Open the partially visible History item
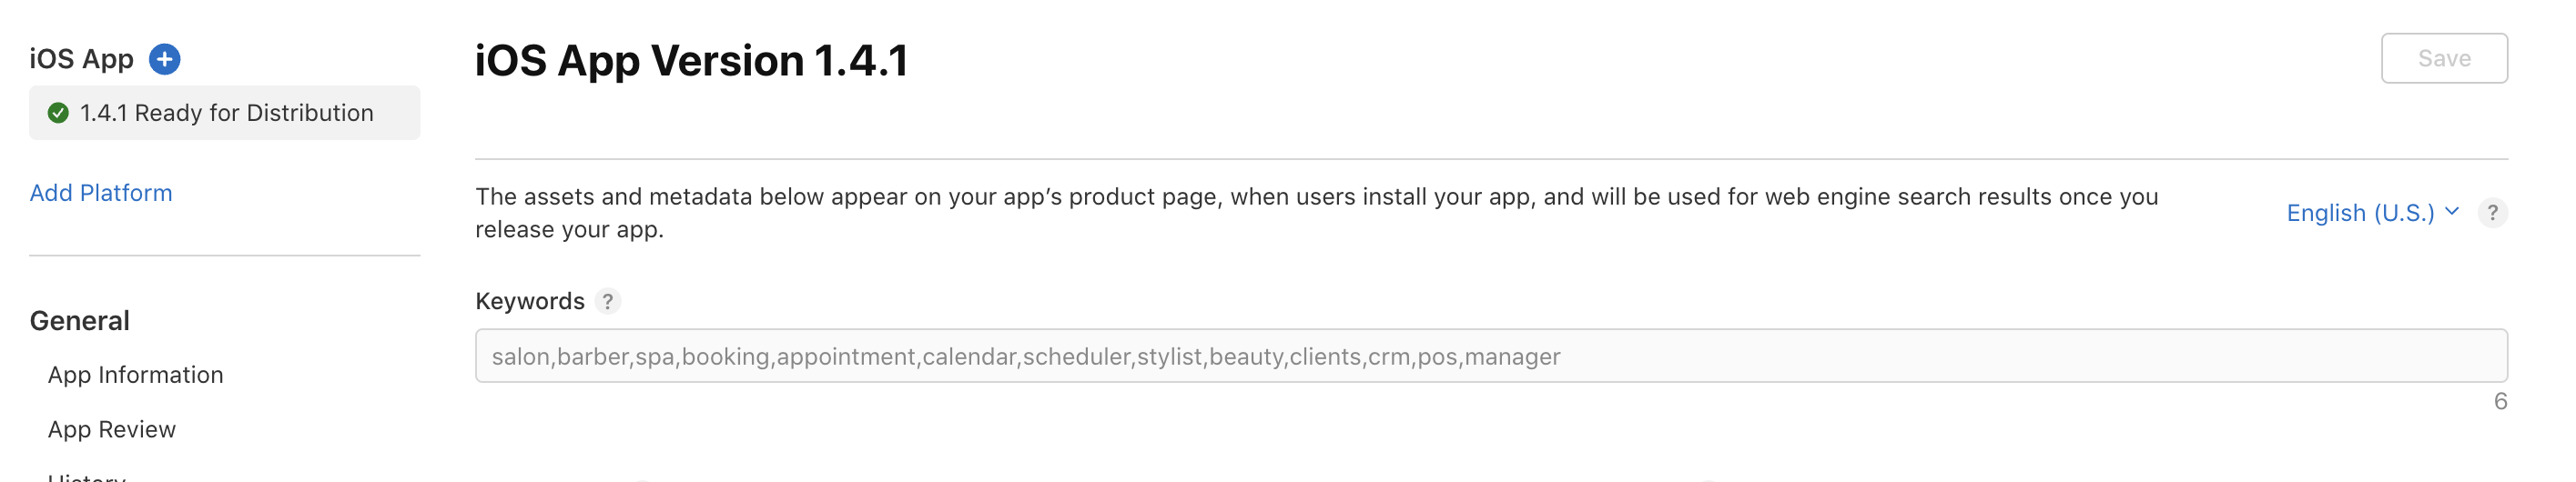 87,476
